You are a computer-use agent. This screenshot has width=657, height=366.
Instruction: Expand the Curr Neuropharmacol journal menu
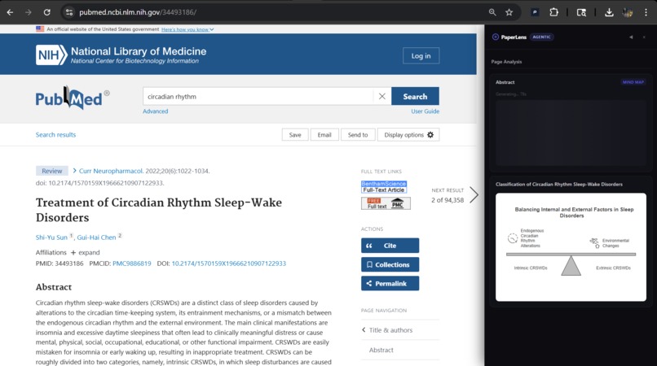(x=111, y=171)
